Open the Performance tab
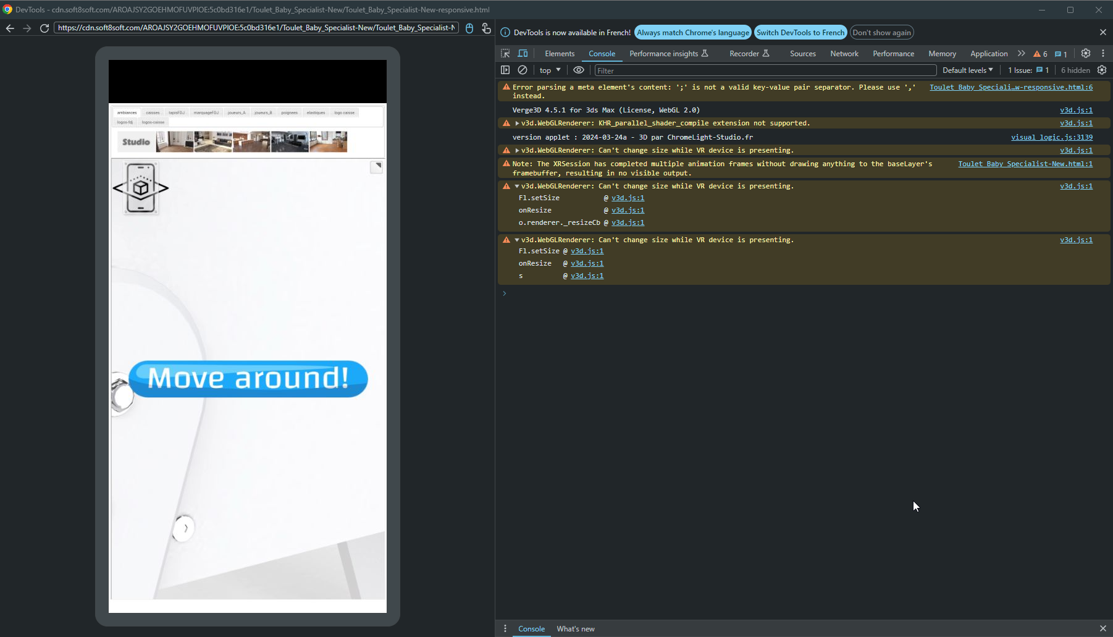 pos(893,54)
